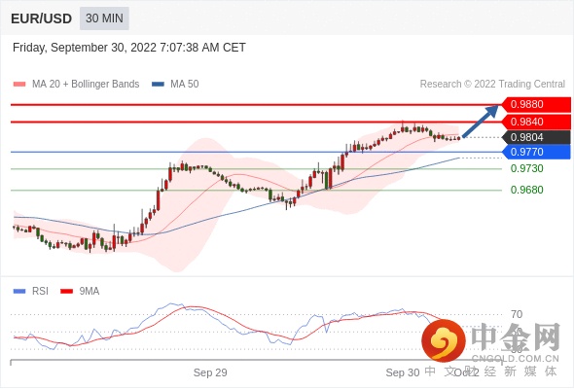Click the 30 MIN timeframe button
This screenshot has height=389, width=574.
104,18
